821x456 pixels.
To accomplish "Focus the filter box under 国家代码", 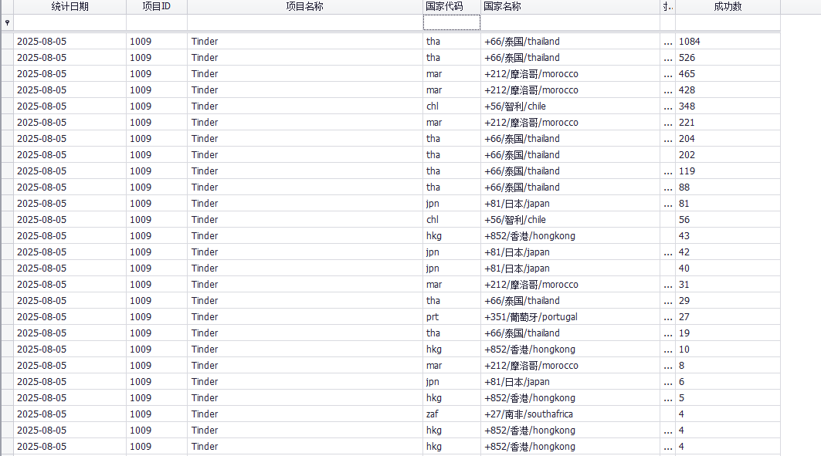I will [x=451, y=22].
